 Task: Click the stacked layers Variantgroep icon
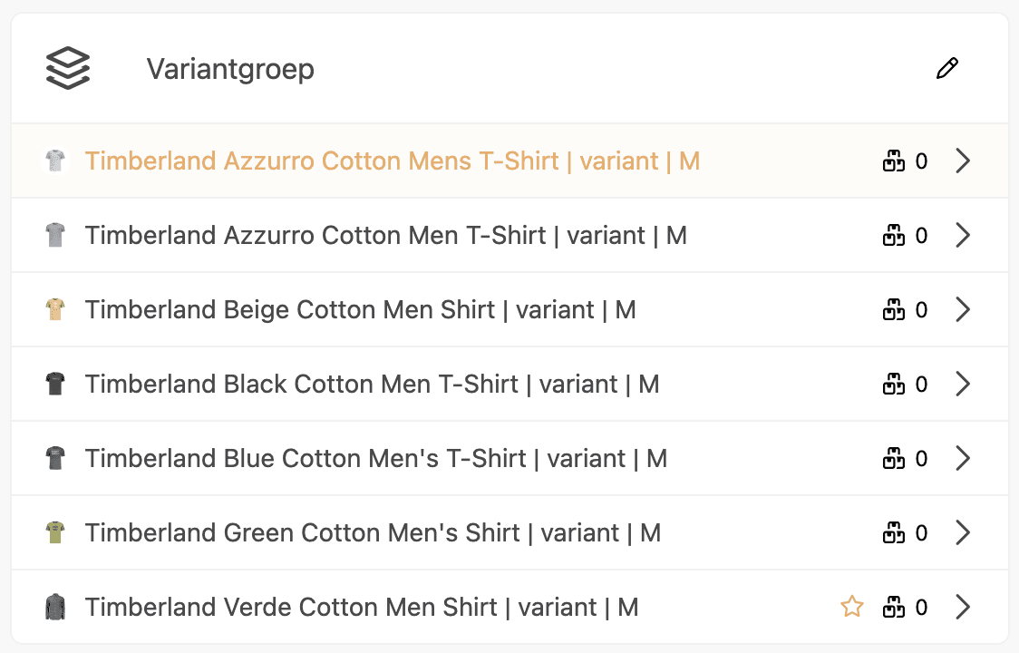click(x=68, y=69)
